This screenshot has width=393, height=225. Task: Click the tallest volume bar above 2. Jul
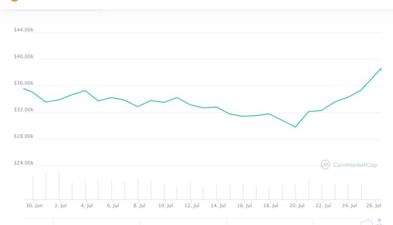[x=59, y=186]
